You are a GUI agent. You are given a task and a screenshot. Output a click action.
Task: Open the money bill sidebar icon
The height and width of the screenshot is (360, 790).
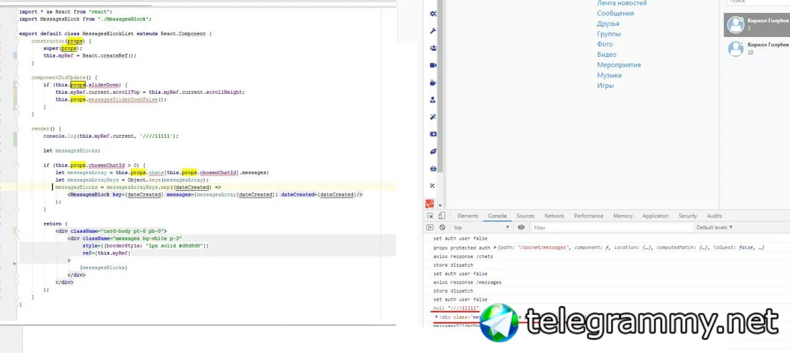click(433, 134)
